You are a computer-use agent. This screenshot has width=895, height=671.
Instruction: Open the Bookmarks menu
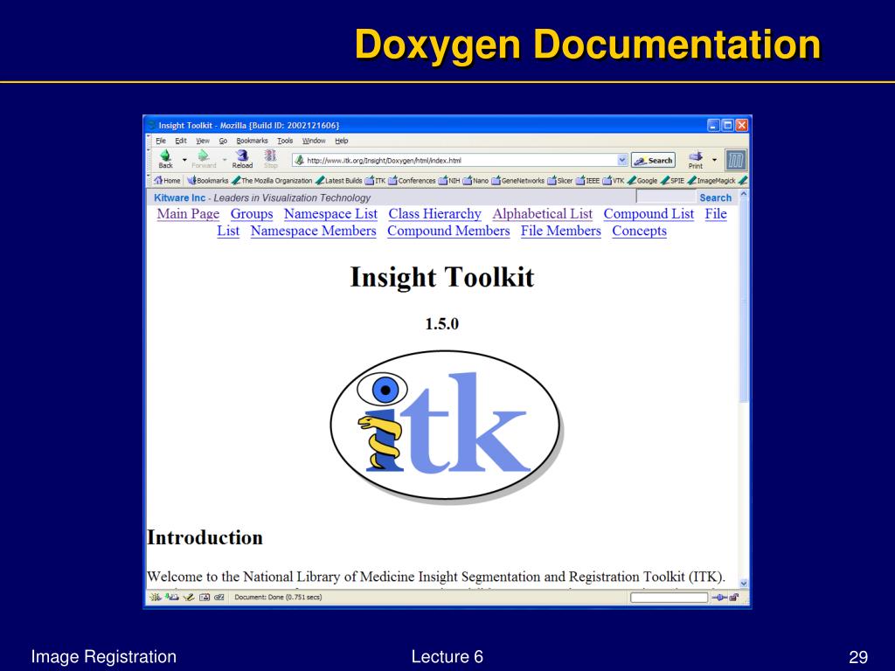(252, 141)
